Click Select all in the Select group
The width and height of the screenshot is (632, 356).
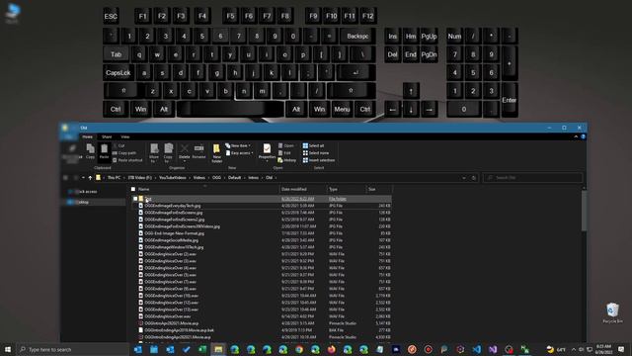coord(314,145)
